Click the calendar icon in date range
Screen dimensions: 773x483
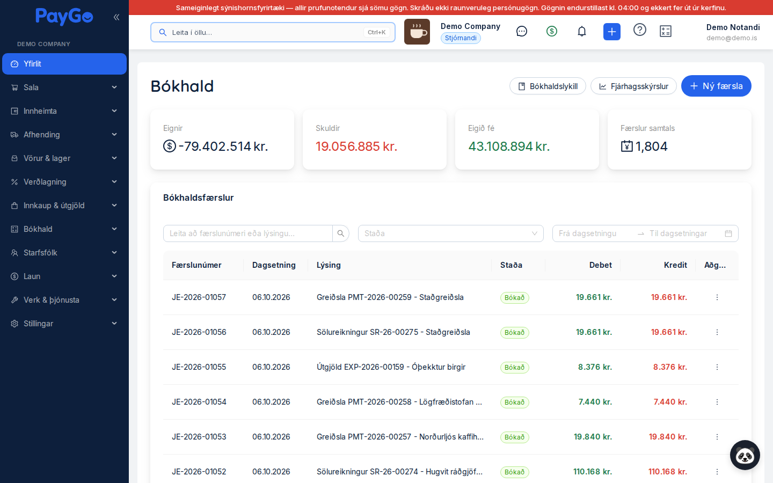[728, 233]
